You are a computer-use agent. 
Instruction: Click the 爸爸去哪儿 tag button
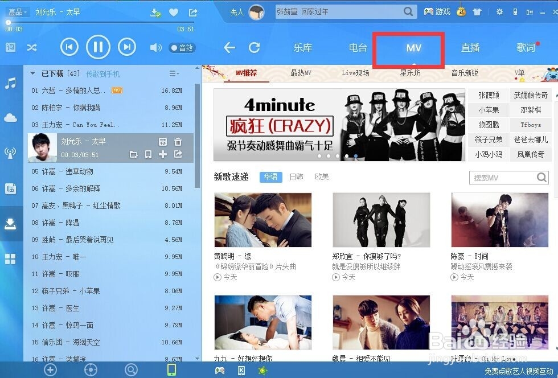pos(531,139)
